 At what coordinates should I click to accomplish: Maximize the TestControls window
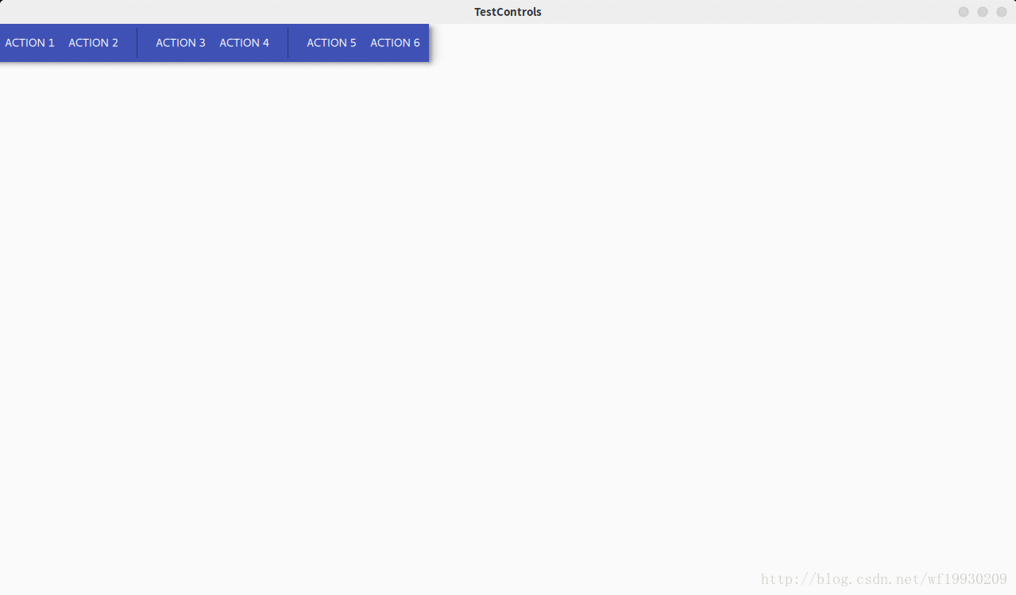(x=983, y=12)
